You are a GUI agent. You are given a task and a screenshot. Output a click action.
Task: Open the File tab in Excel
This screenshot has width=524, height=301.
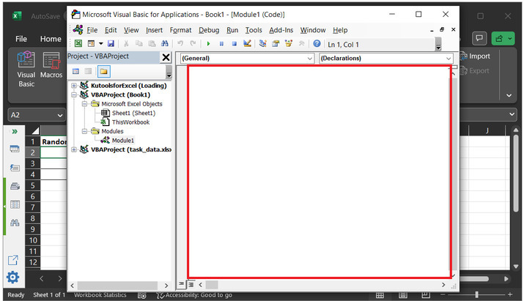click(21, 39)
